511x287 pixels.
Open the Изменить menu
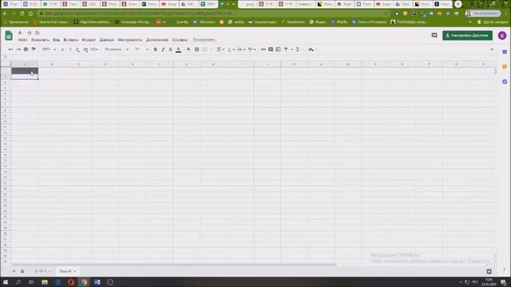(x=40, y=40)
